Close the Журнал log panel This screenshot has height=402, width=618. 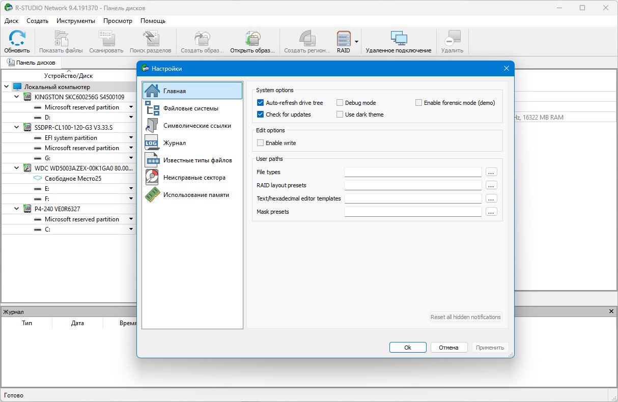pos(611,311)
